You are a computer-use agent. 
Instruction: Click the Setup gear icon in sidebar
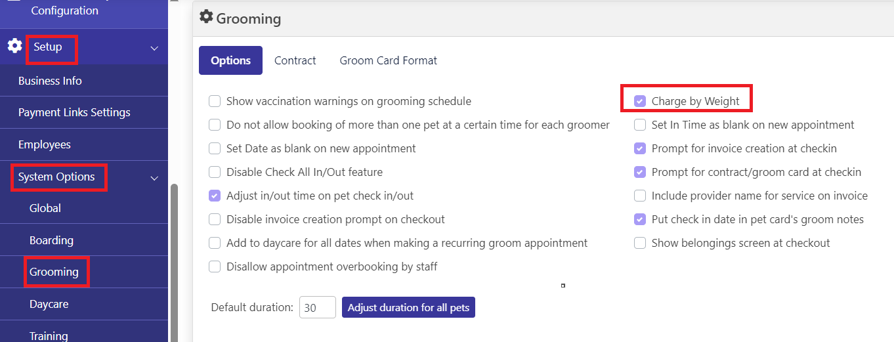coord(14,47)
